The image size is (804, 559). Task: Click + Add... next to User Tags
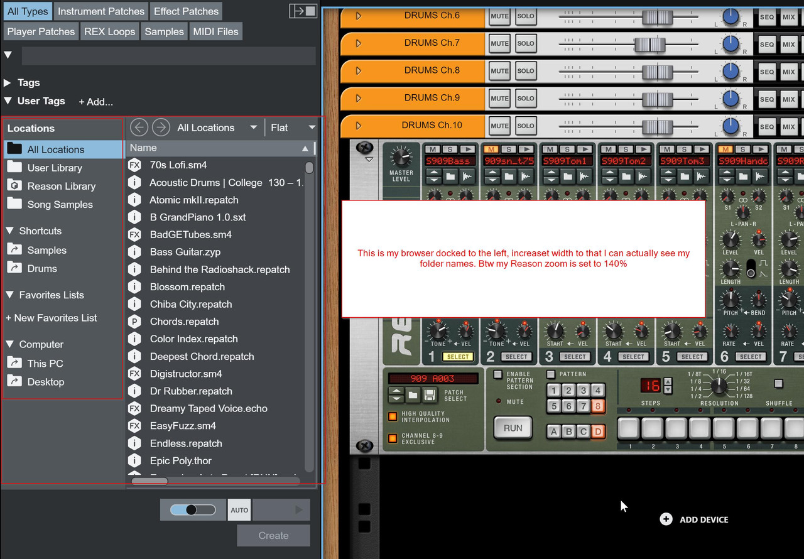click(96, 102)
